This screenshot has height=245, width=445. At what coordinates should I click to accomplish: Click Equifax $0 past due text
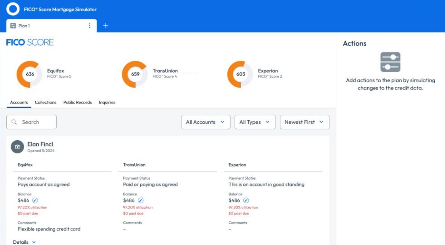[28, 214]
